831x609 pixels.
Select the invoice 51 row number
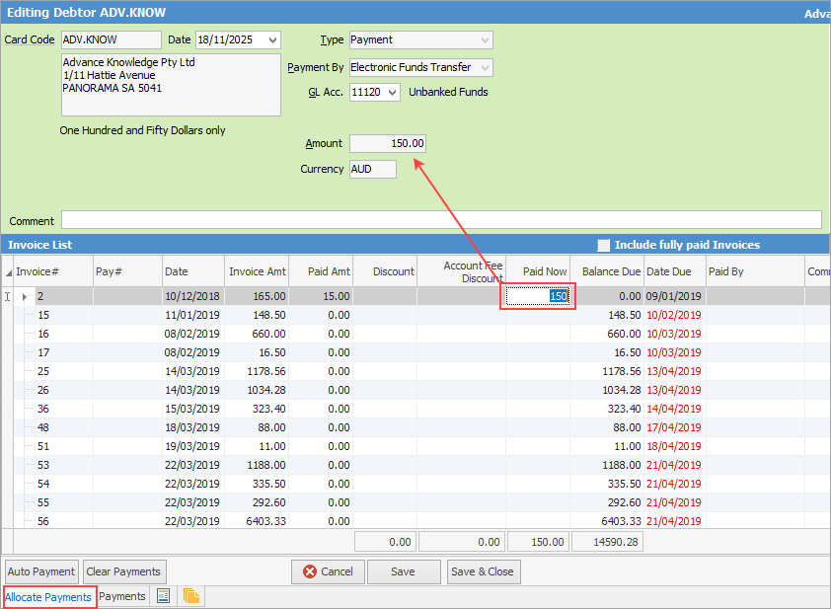tap(43, 446)
